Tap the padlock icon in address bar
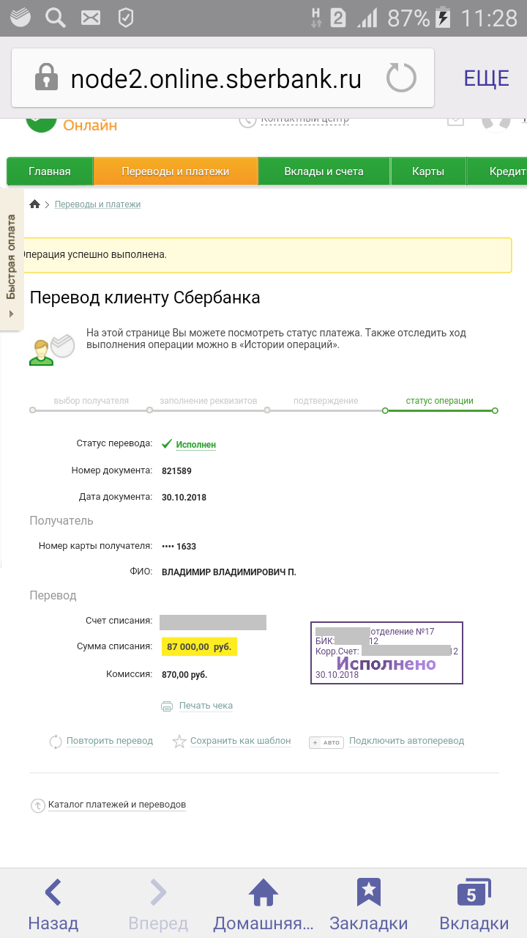Viewport: 527px width, 938px height. [46, 78]
